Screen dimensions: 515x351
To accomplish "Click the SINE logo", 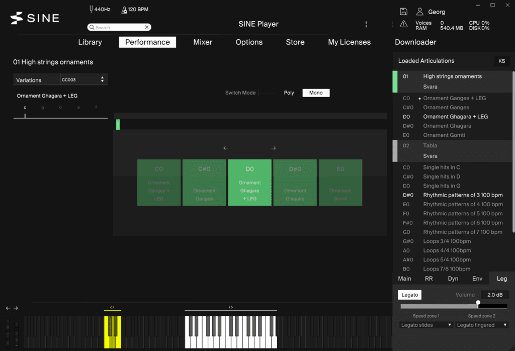I will (35, 18).
